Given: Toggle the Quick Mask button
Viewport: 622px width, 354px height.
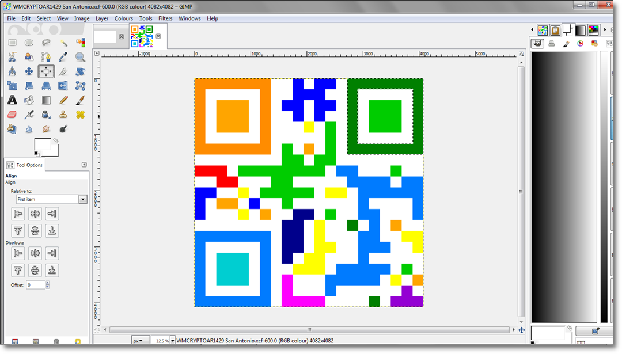Looking at the screenshot, I should tap(97, 330).
